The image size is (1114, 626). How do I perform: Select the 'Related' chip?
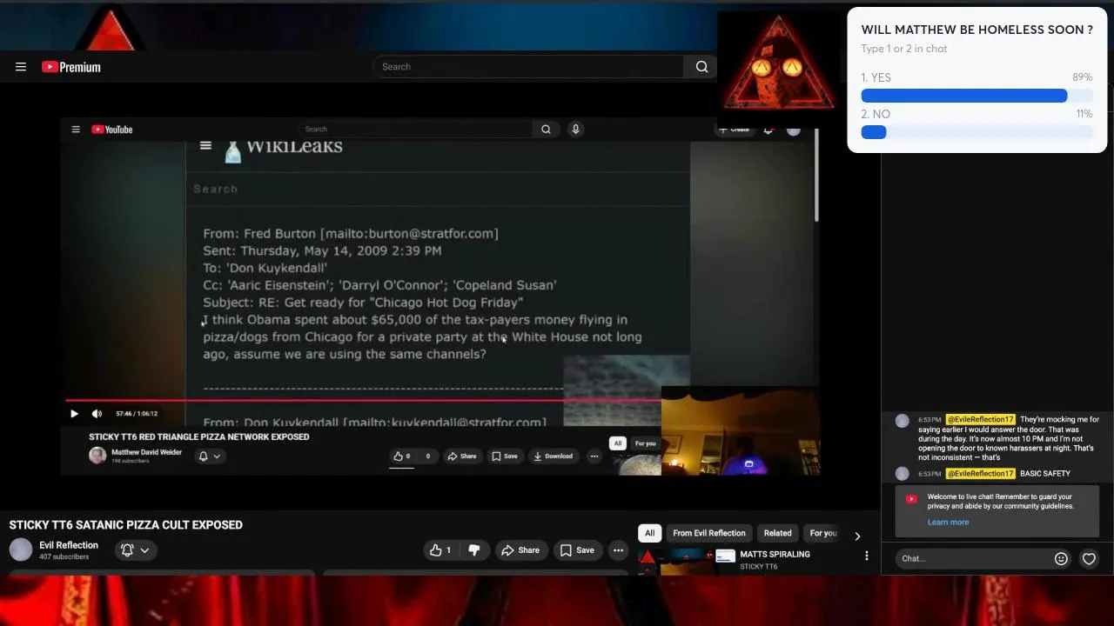coord(778,533)
